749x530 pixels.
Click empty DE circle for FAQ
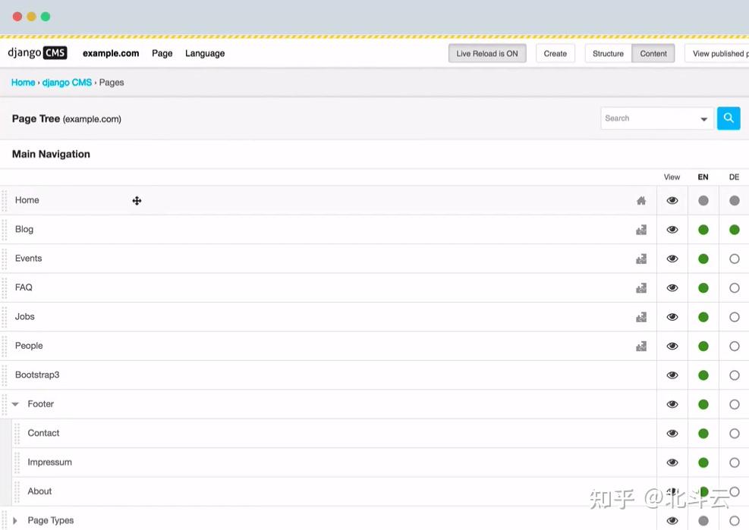click(734, 288)
